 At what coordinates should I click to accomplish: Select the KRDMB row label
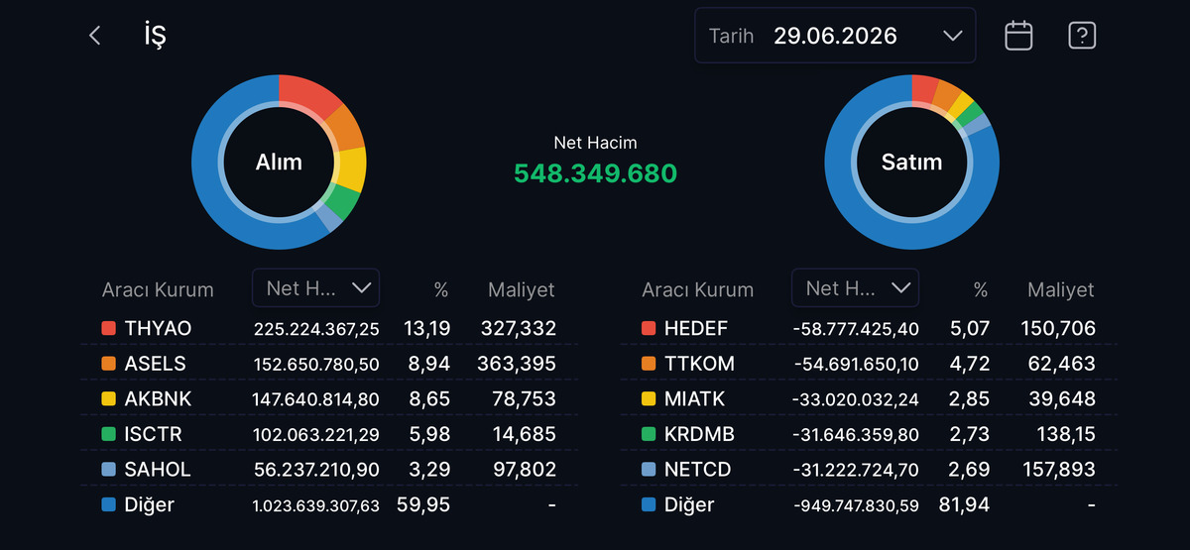[701, 434]
